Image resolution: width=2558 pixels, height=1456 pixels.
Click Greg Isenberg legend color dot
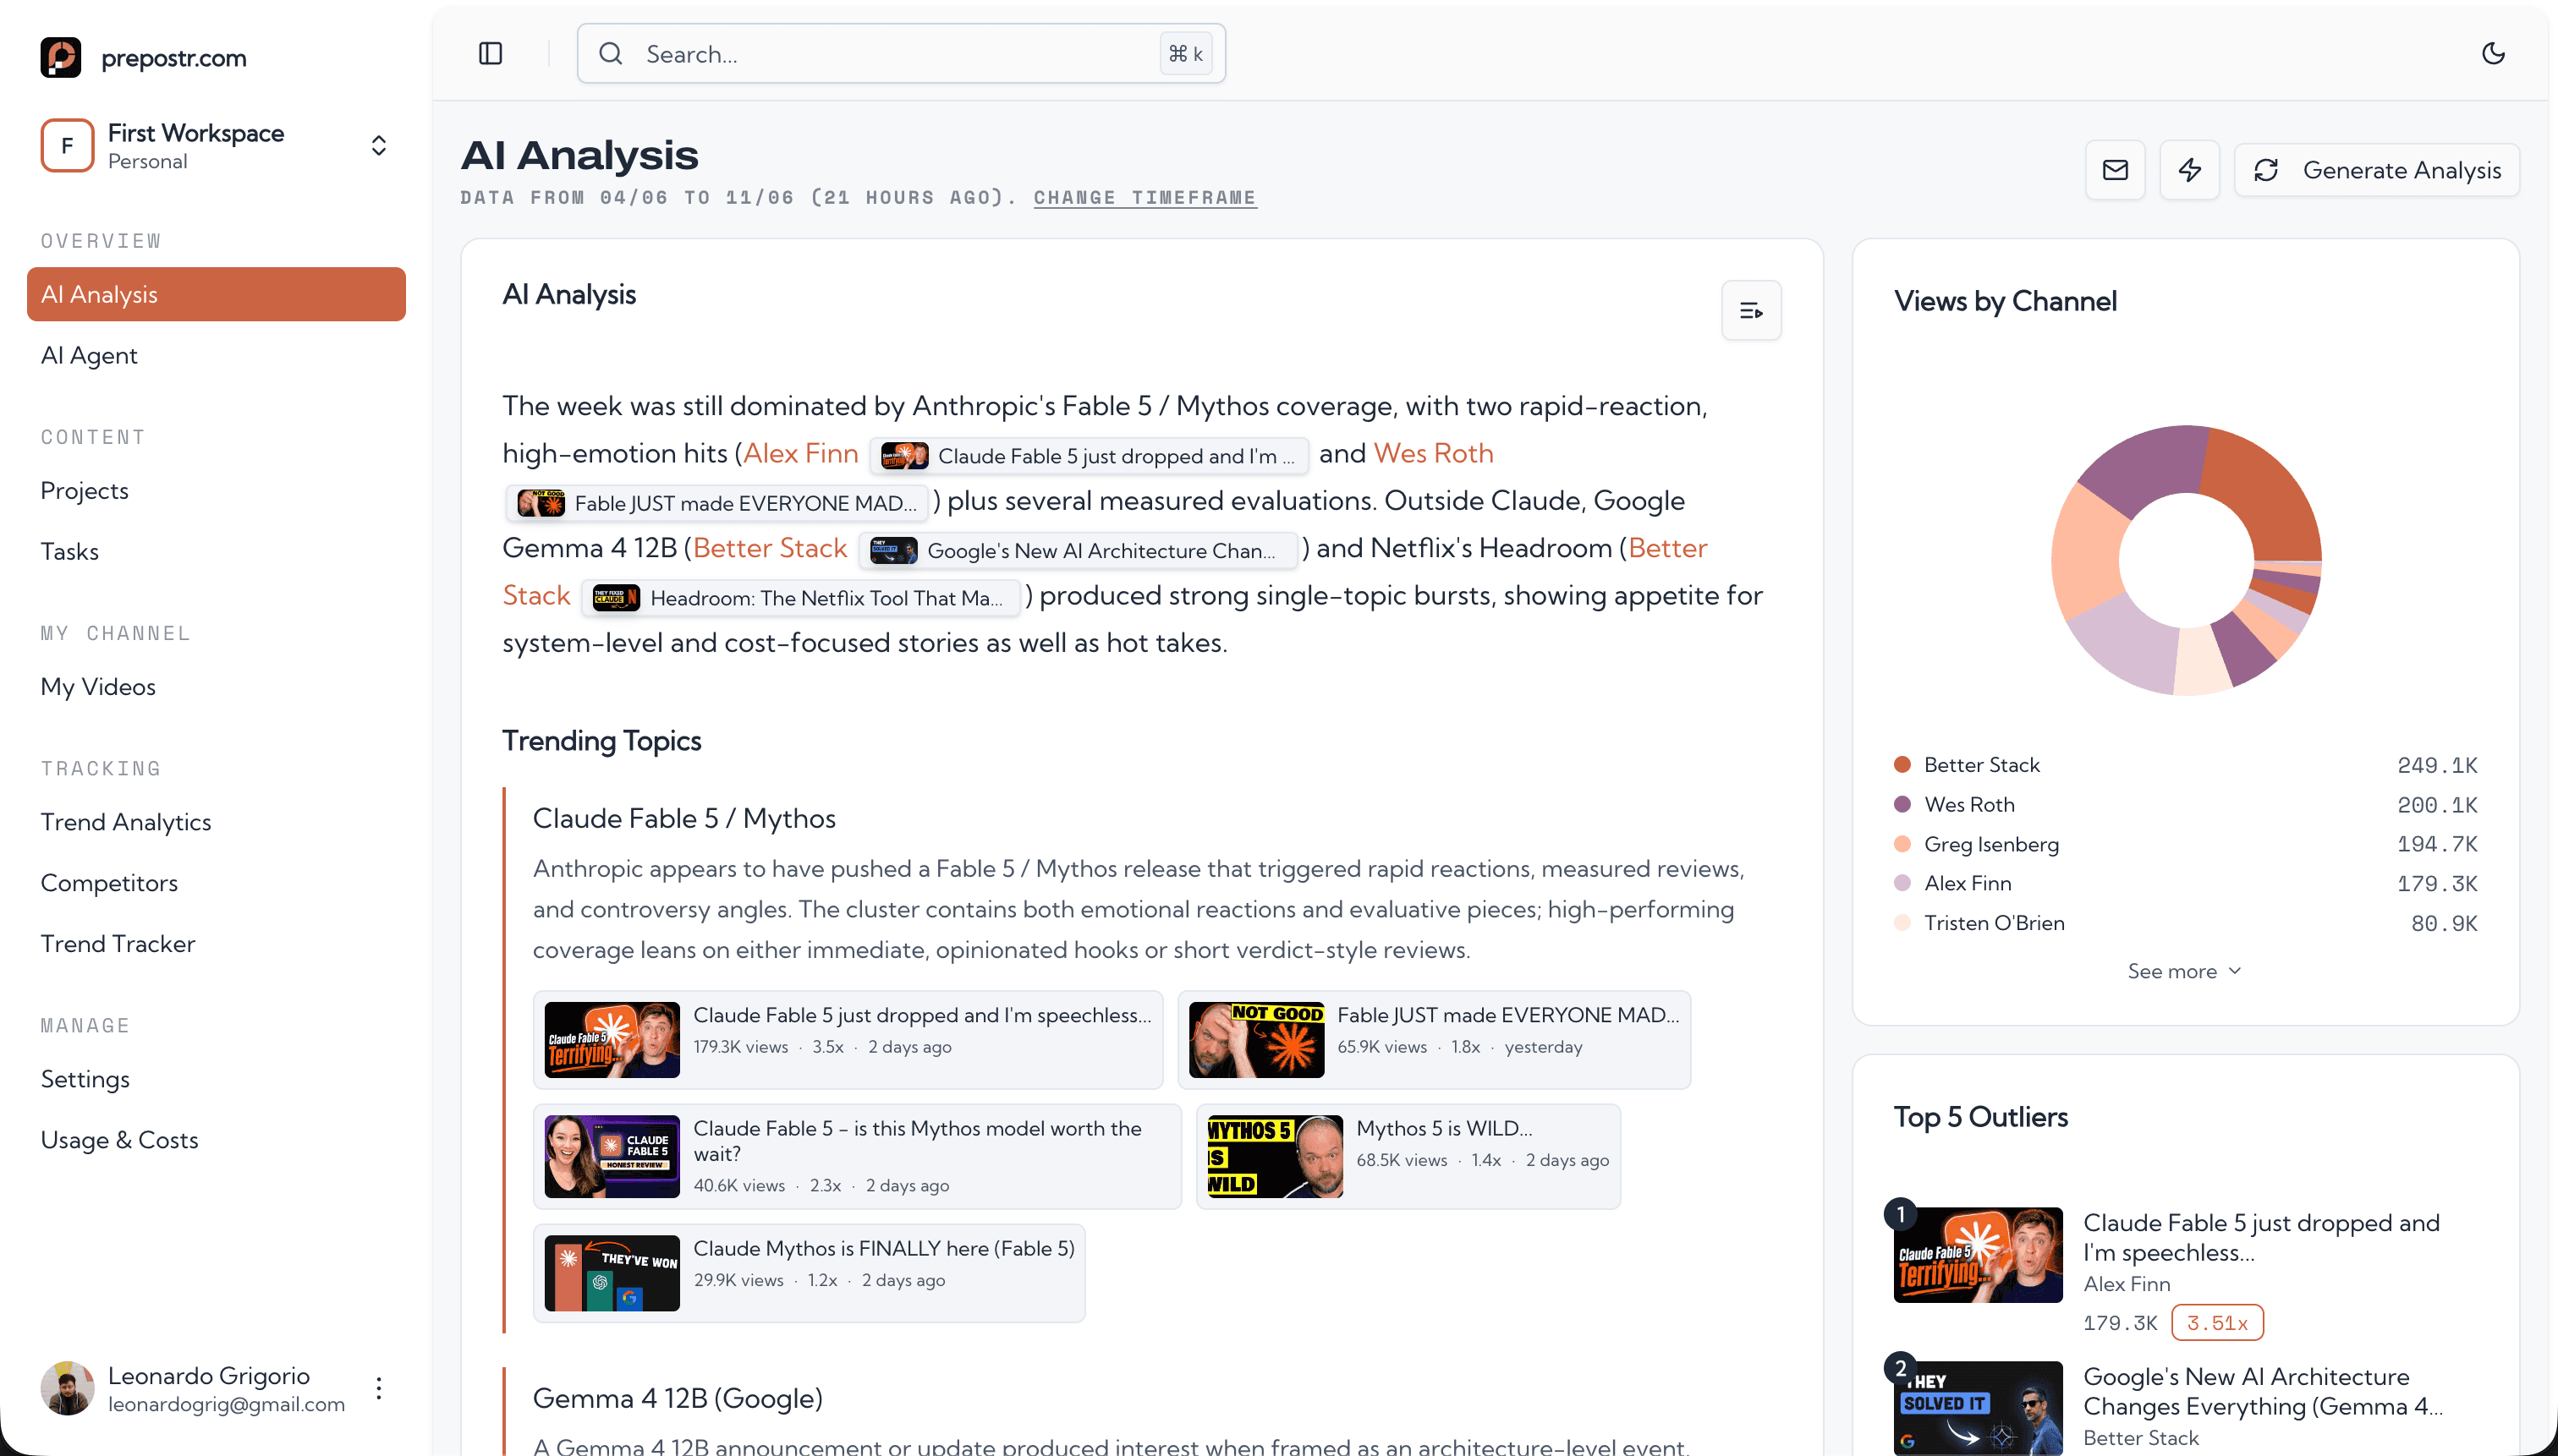click(1902, 844)
